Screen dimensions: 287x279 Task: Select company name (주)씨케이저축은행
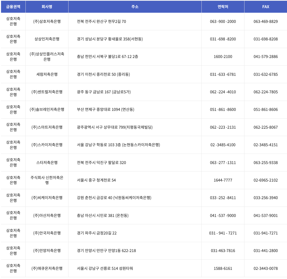[x=47, y=198]
